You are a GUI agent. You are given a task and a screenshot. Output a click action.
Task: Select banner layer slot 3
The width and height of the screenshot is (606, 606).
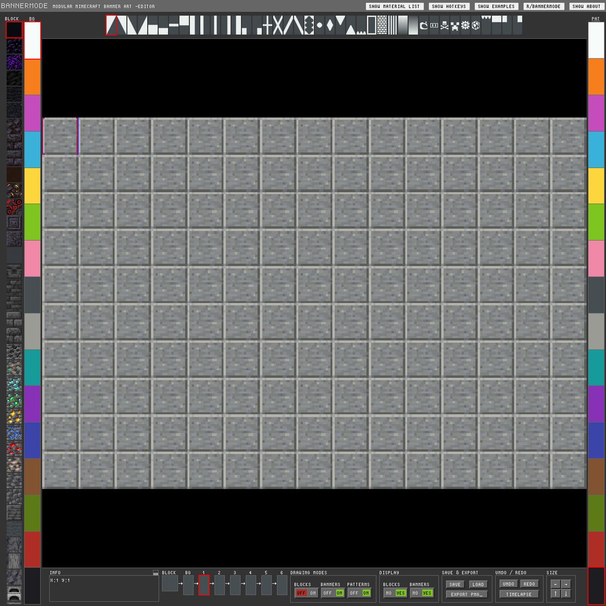pyautogui.click(x=235, y=585)
